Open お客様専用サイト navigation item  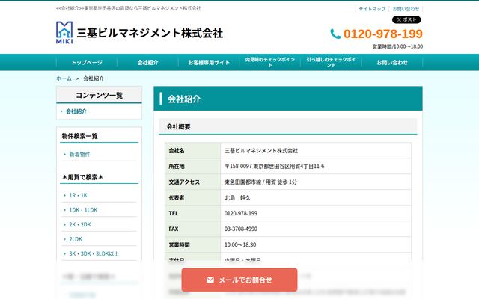[209, 62]
